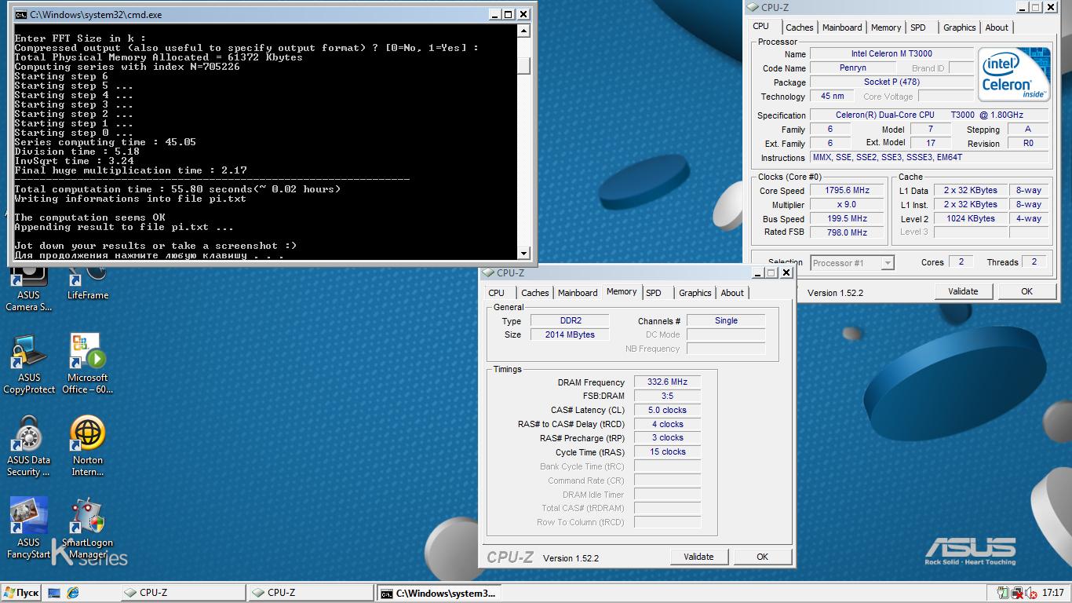
Task: Activate cmd.exe taskbar button
Action: 439,593
